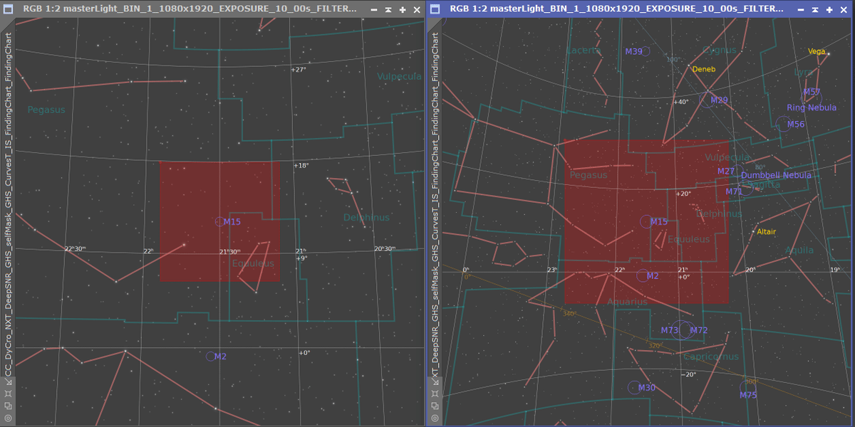Image resolution: width=855 pixels, height=427 pixels.
Task: Click the Lacerta constellation label
Action: click(584, 51)
